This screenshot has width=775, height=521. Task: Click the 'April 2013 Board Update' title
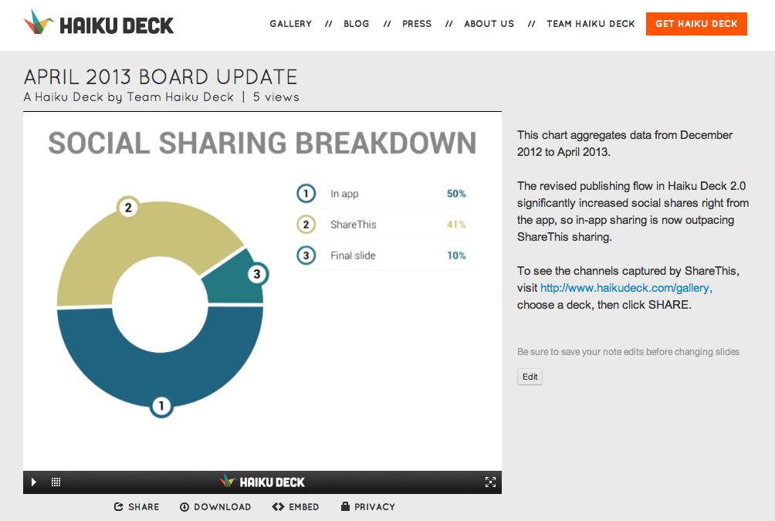(x=161, y=77)
